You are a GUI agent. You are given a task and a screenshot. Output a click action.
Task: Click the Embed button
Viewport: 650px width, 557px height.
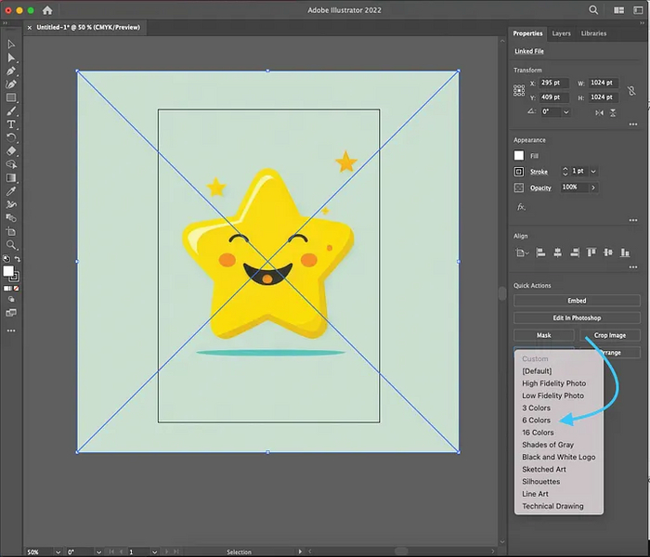[x=577, y=301]
